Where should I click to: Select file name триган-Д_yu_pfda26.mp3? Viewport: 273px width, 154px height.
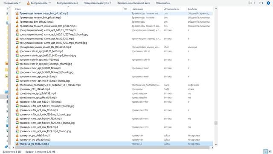[34, 144]
